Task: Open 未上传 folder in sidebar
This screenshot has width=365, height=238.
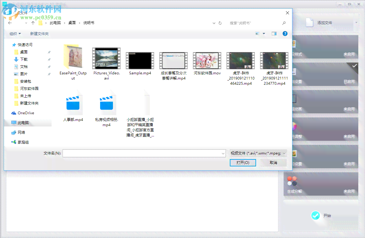Action: (25, 96)
